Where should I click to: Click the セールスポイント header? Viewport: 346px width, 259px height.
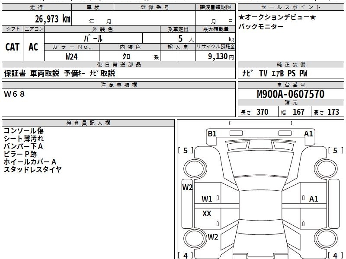pos(291,7)
